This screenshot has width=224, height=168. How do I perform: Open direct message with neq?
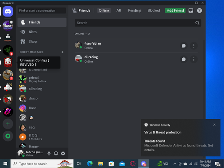42,127
